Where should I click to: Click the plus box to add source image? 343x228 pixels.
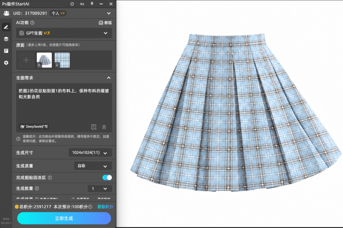tap(26, 60)
